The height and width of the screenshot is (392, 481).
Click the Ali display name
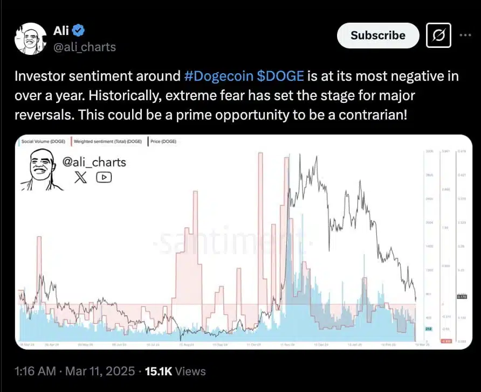(x=61, y=31)
